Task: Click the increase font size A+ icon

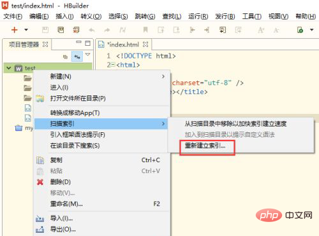Action: point(261,30)
